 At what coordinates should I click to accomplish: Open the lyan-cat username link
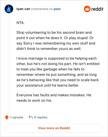click(23, 9)
